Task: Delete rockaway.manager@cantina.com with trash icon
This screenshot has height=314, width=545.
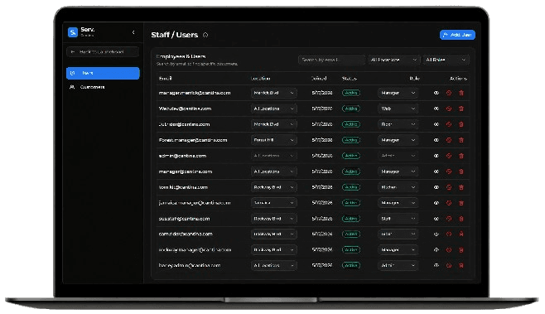Action: (461, 249)
